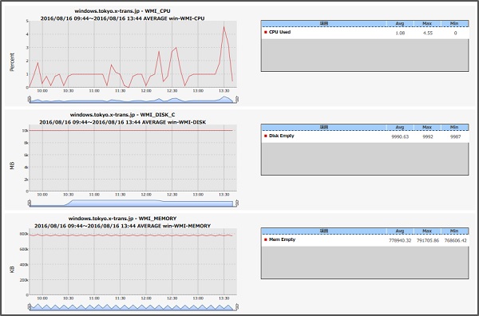The image size is (479, 316).
Task: Sort Memory table by Min column header
Action: (x=454, y=231)
